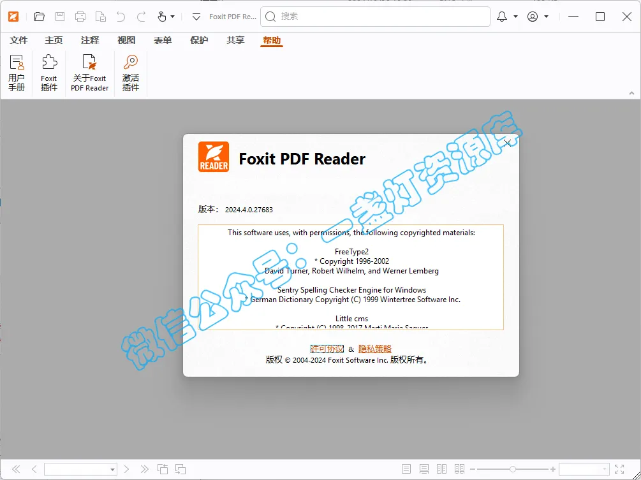This screenshot has height=480, width=641.
Task: Click the zoom out minus button
Action: (473, 469)
